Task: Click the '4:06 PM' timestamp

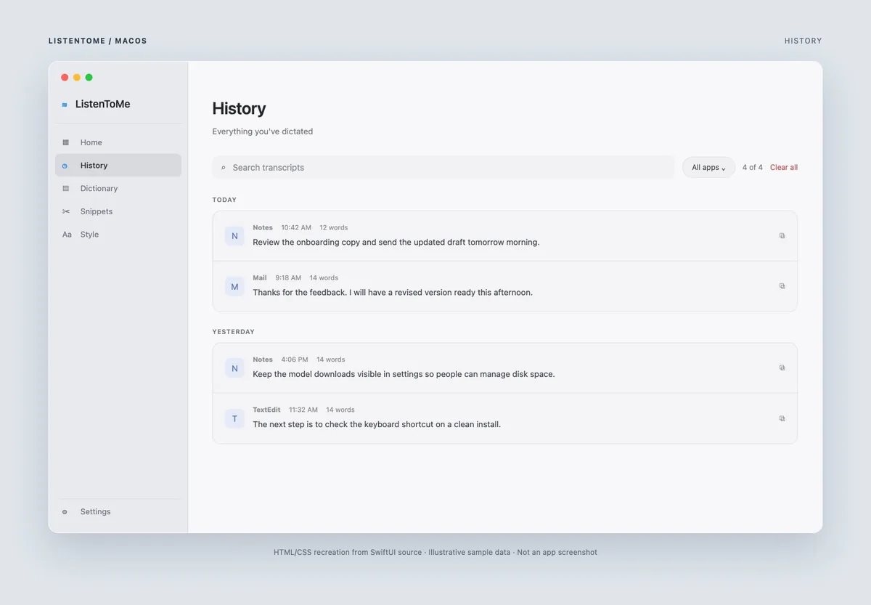Action: click(295, 360)
